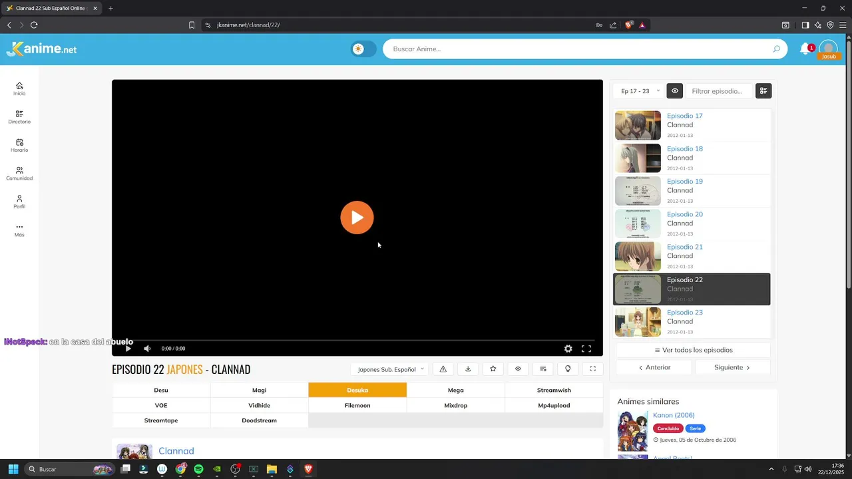The width and height of the screenshot is (852, 479).
Task: Go to the Siguiente episode
Action: click(x=732, y=367)
